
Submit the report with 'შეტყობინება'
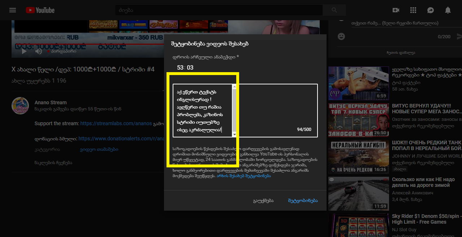tap(303, 201)
